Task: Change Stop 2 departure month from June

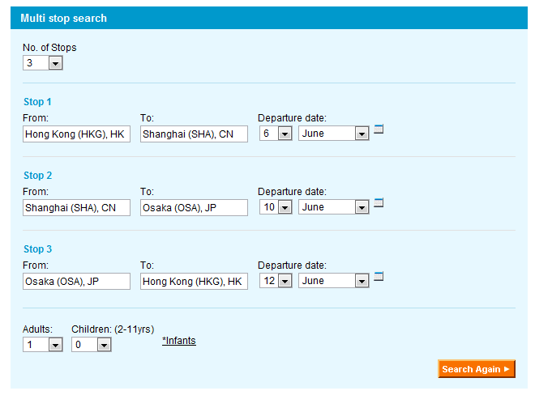Action: click(x=334, y=208)
